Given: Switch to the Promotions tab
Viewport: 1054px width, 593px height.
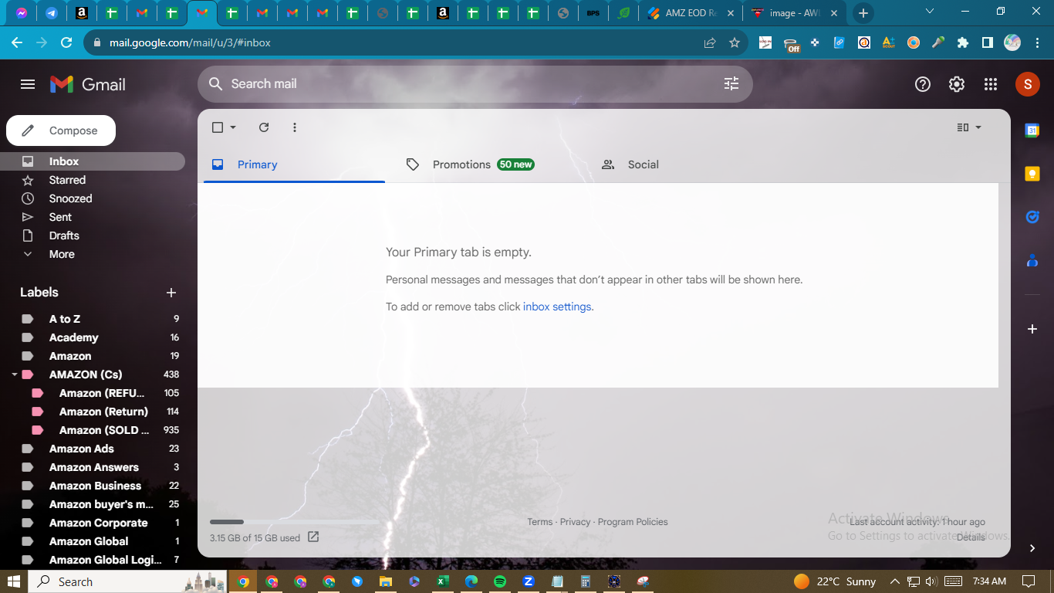Looking at the screenshot, I should pos(489,164).
